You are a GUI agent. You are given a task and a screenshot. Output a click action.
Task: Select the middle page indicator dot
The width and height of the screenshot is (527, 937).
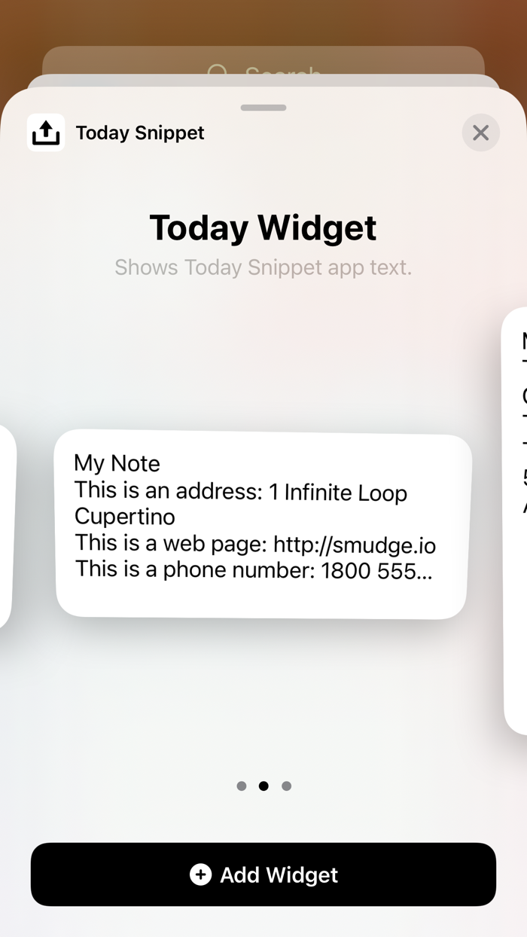pos(263,786)
